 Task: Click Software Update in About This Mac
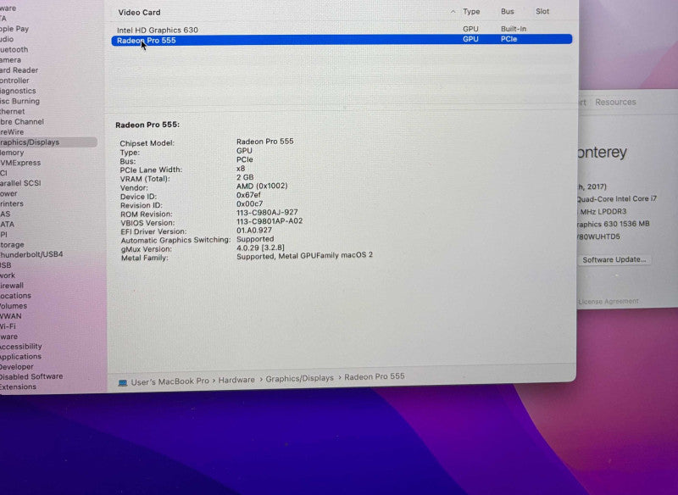click(614, 260)
